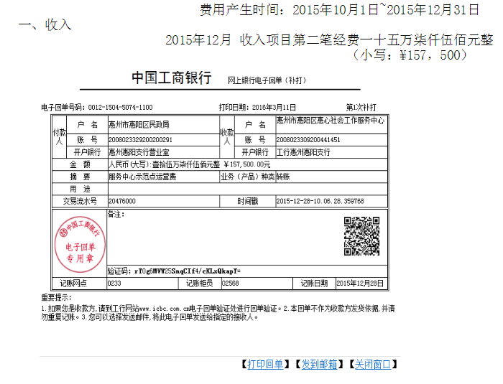Select the 第1次补打 text
Viewport: 503px width, 384px height.
(361, 108)
